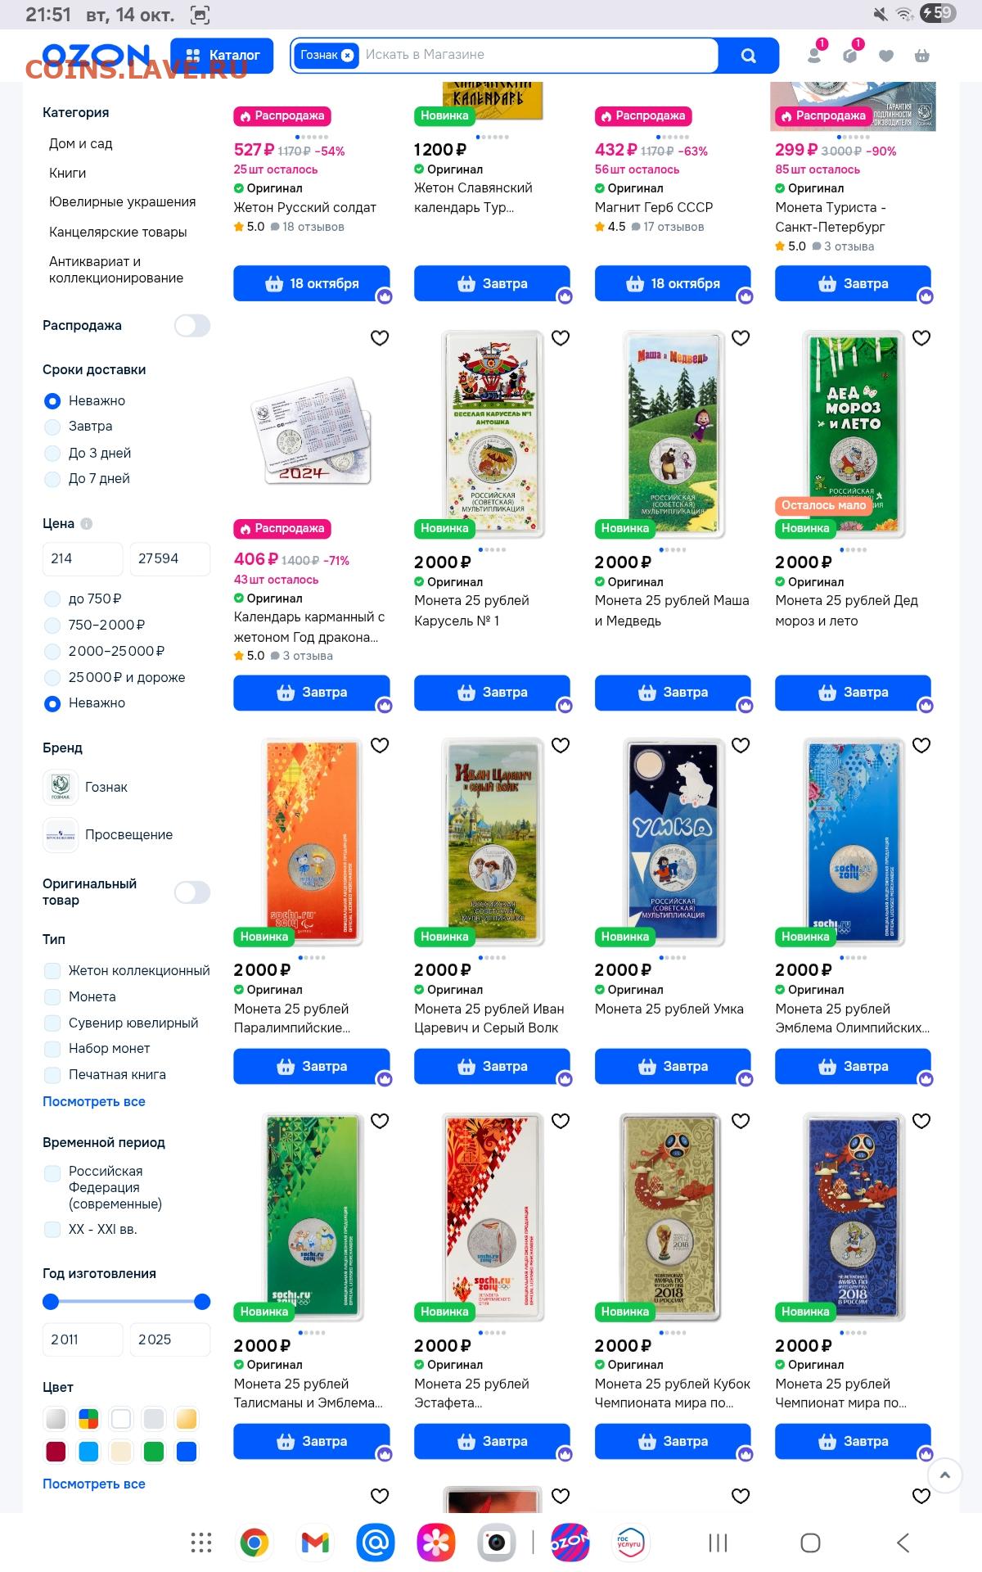
Task: Open Gmail from the bottom dock
Action: pos(315,1543)
